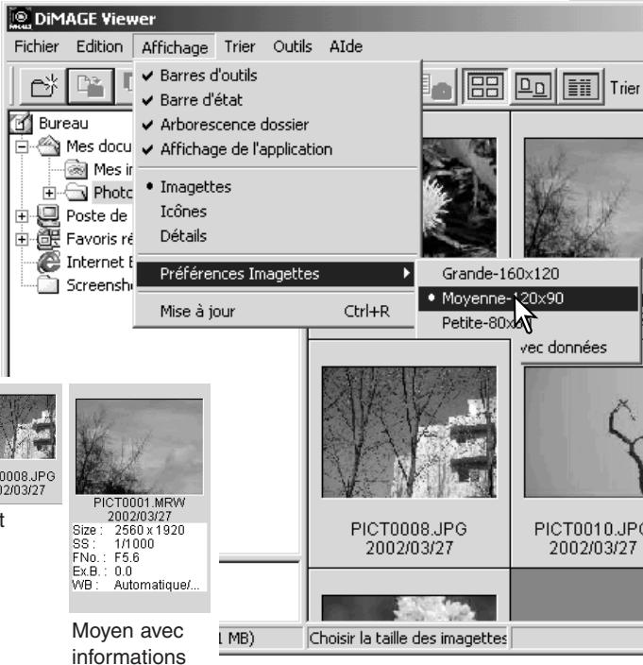Open the Préférences Imagettes submenu

(x=276, y=274)
